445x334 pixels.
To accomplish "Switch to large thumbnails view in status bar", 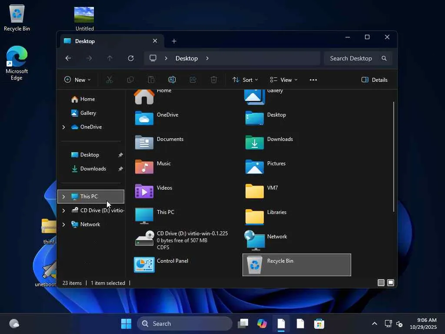I will [x=391, y=283].
